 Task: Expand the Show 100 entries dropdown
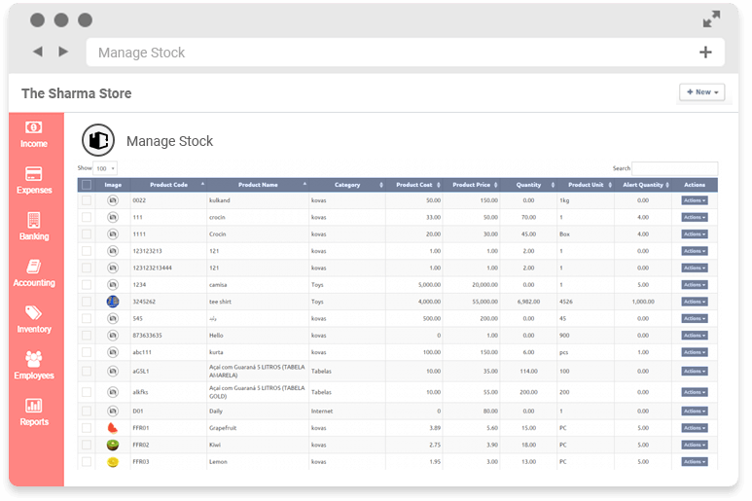pos(105,168)
